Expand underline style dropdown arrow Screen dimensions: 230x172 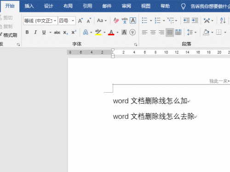50,33
